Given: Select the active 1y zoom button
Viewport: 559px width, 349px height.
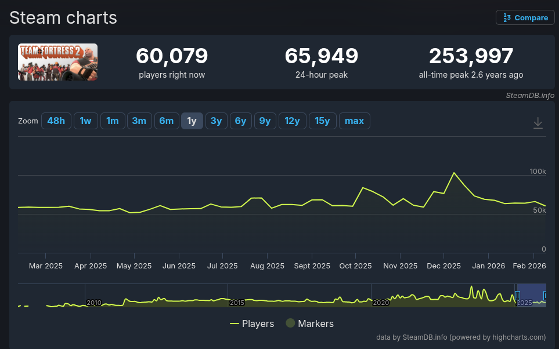Looking at the screenshot, I should pos(192,121).
